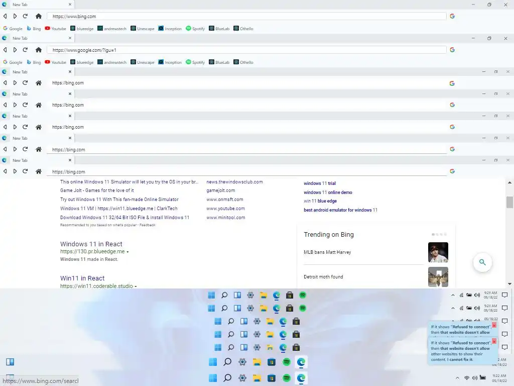Select related search 'windows 11 online demo'
Viewport: 514px width, 386px height.
pos(328,192)
